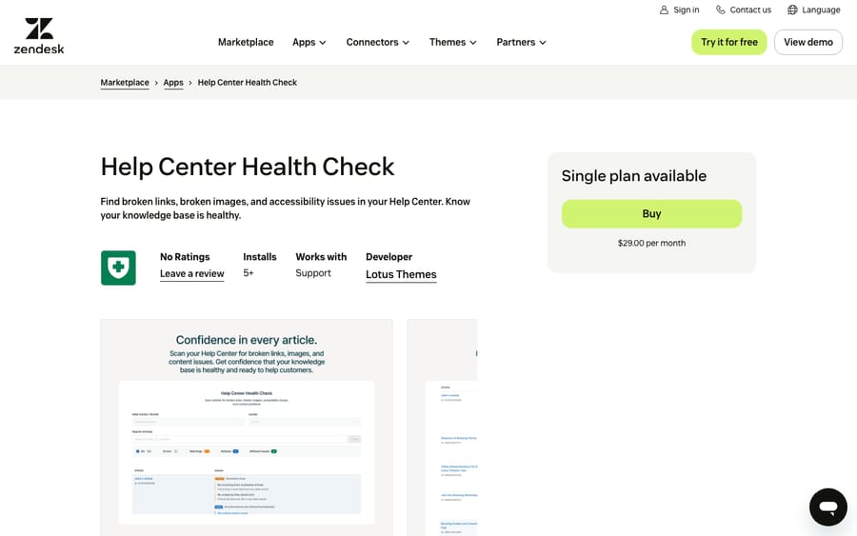Image resolution: width=857 pixels, height=536 pixels.
Task: Open the Lotus Themes developer link
Action: point(401,274)
